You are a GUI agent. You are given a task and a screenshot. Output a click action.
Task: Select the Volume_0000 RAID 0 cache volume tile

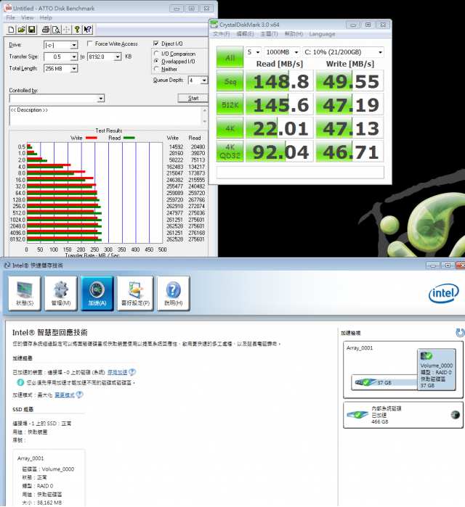437,370
